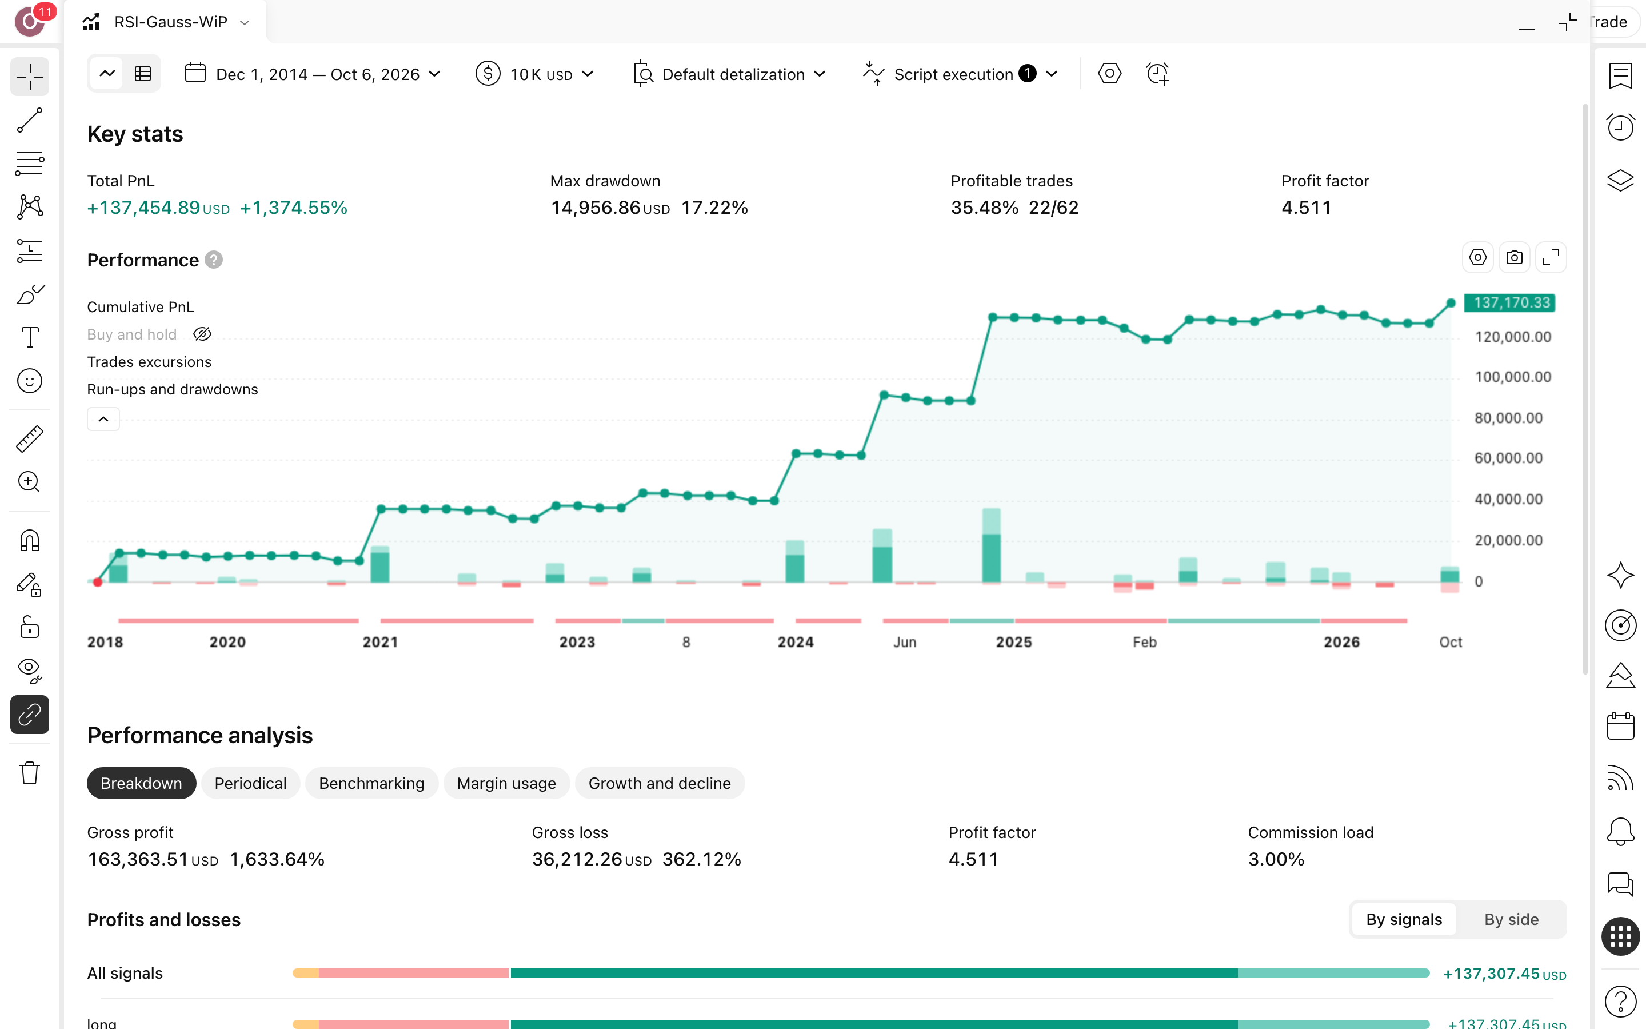Screen dimensions: 1646x1029
Task: Toggle stay in drawing mode
Action: pos(30,584)
